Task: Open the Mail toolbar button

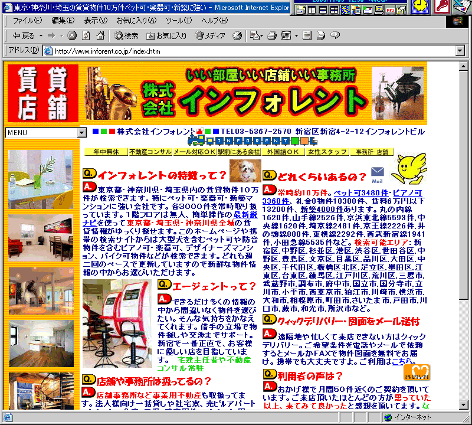Action: (257, 36)
